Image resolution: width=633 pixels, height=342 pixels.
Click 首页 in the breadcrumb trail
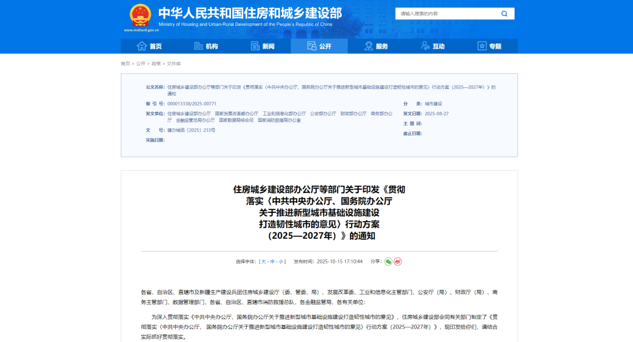point(125,63)
